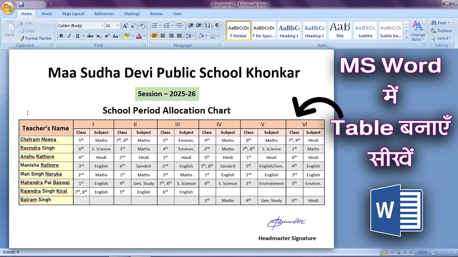The image size is (458, 257).
Task: Apply the Heading 1 style
Action: [x=289, y=31]
